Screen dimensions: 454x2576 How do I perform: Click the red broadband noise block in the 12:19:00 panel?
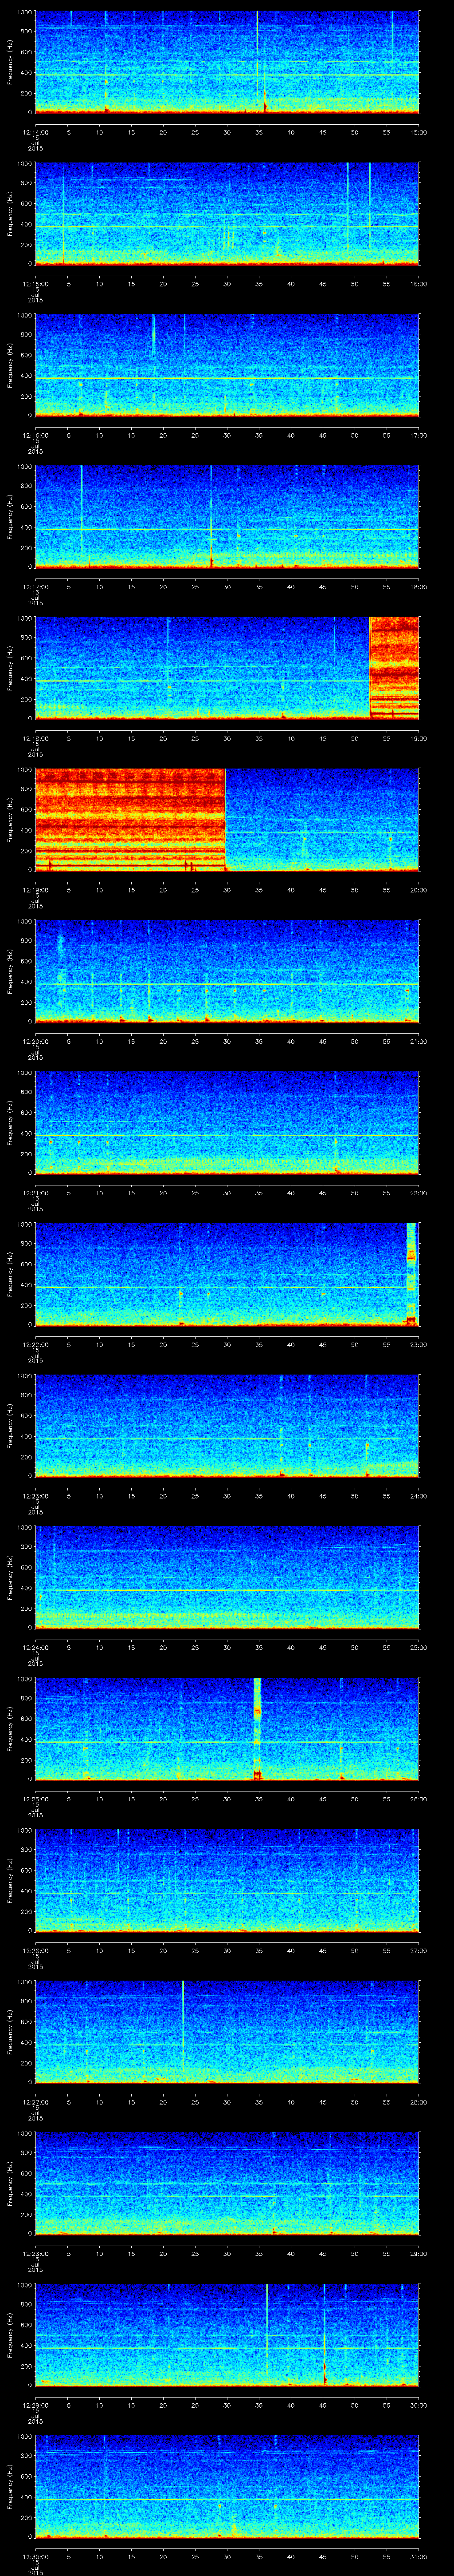(130, 820)
